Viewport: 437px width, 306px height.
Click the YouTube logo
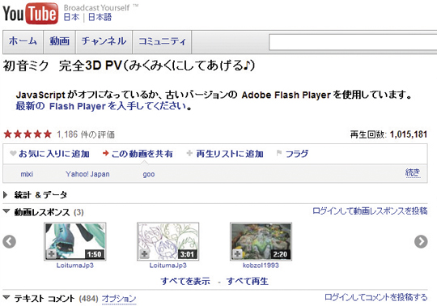(31, 14)
